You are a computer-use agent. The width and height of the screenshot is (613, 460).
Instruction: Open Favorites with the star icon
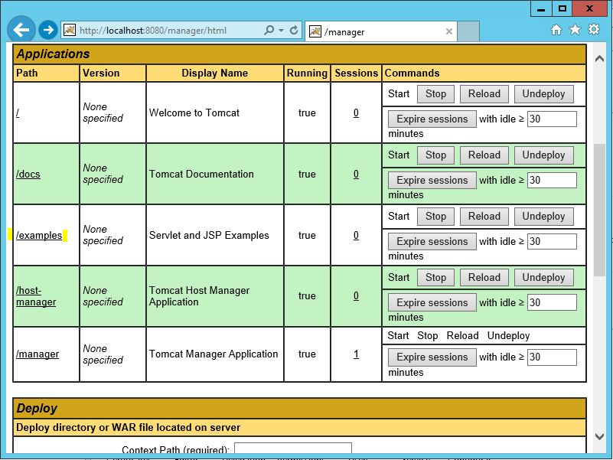[575, 29]
